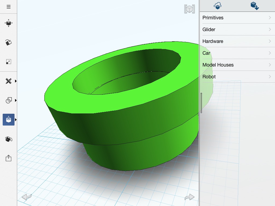
Task: Click the undo arrow
Action: coord(27,197)
